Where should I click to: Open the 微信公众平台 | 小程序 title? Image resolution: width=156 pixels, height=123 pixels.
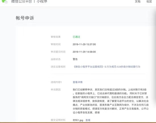[x=29, y=1]
